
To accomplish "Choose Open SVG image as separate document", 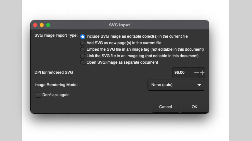I will 83,63.
